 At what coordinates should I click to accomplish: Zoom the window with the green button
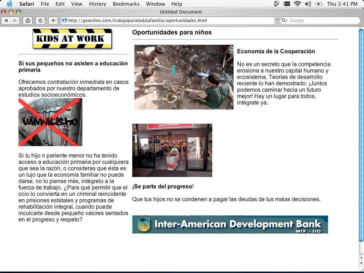tap(18, 12)
